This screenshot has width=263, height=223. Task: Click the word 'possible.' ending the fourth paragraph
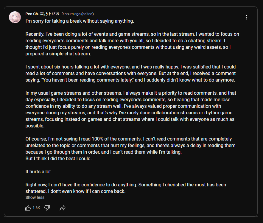click(x=35, y=126)
